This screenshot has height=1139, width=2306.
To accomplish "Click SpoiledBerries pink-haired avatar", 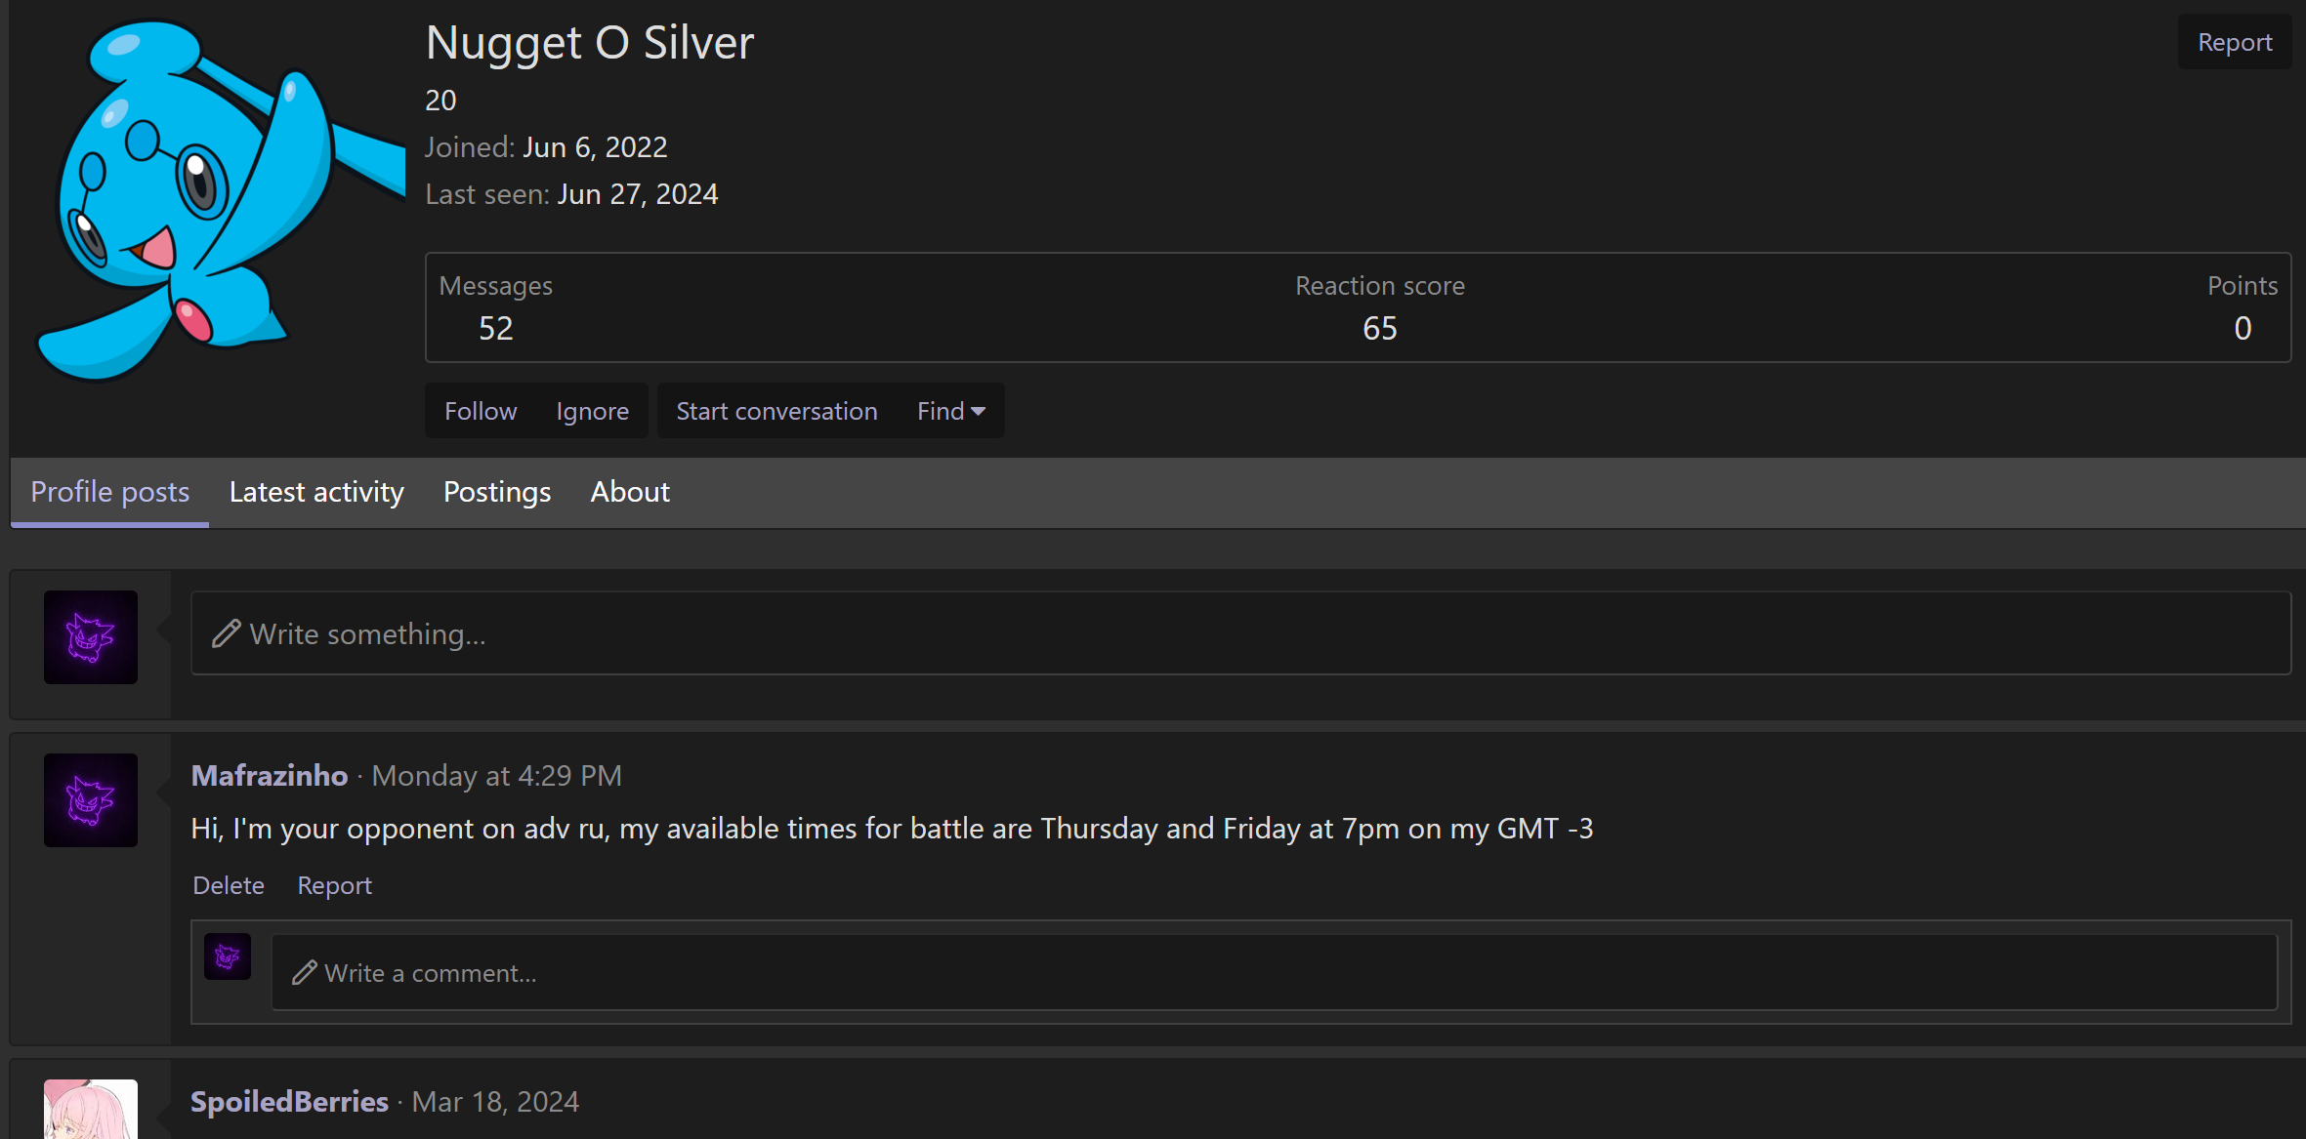I will 91,1109.
